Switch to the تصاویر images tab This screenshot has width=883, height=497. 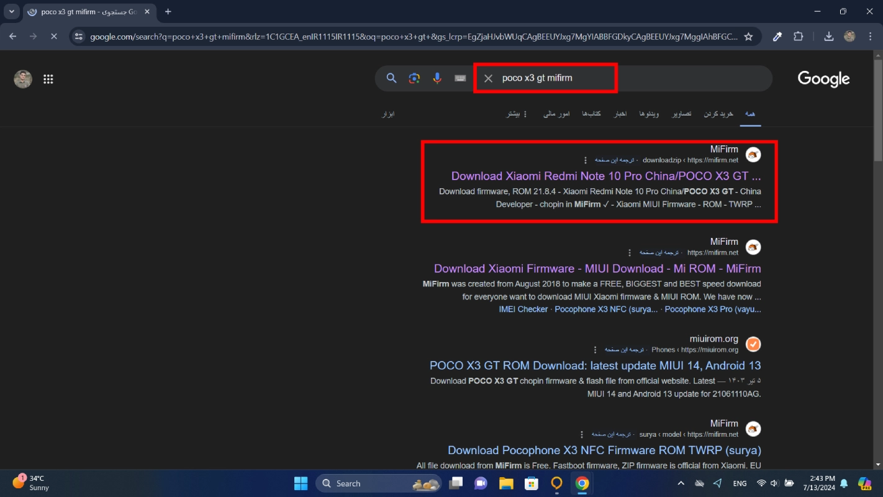(681, 114)
